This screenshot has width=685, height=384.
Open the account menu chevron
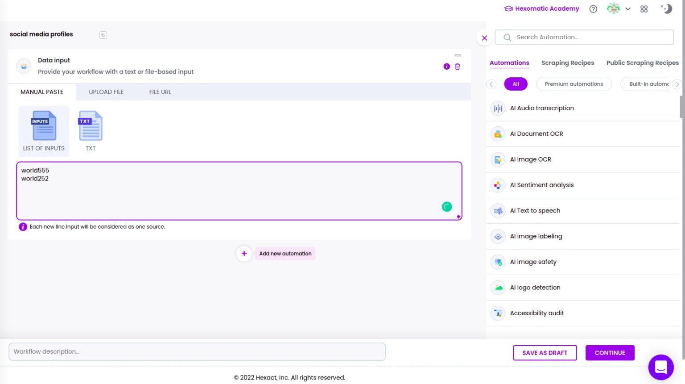628,9
